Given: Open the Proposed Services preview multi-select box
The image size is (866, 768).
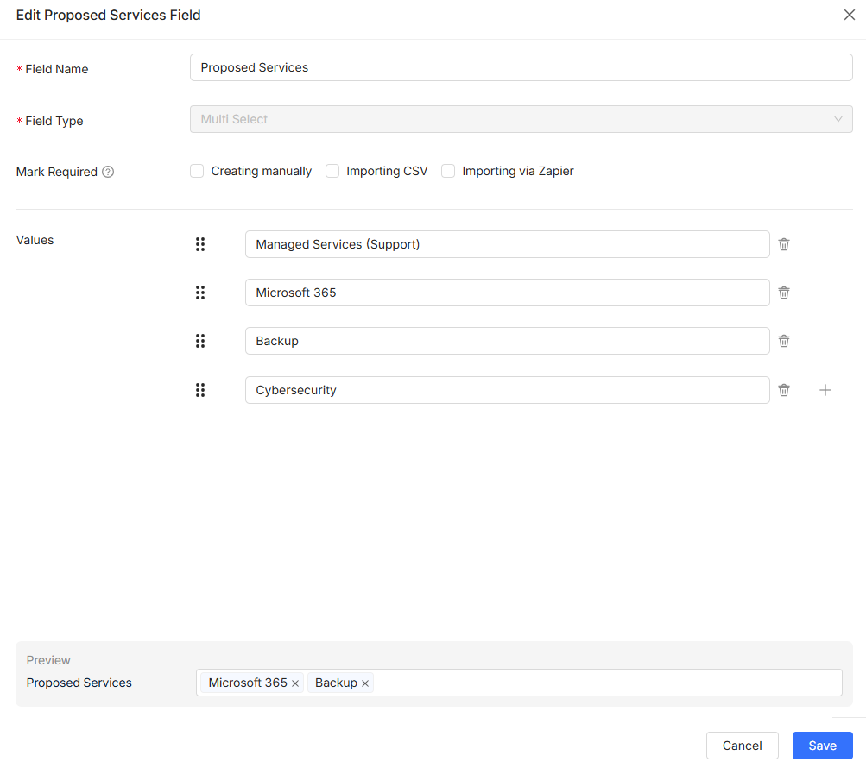Looking at the screenshot, I should [x=519, y=683].
